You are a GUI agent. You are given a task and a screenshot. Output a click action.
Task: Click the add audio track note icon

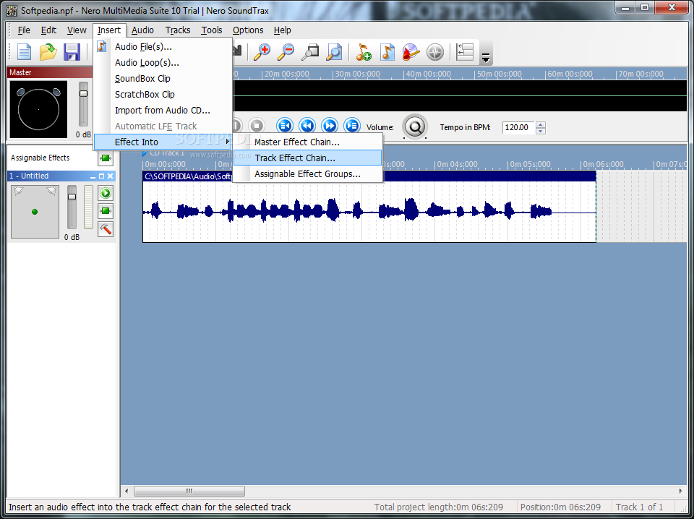tap(364, 52)
